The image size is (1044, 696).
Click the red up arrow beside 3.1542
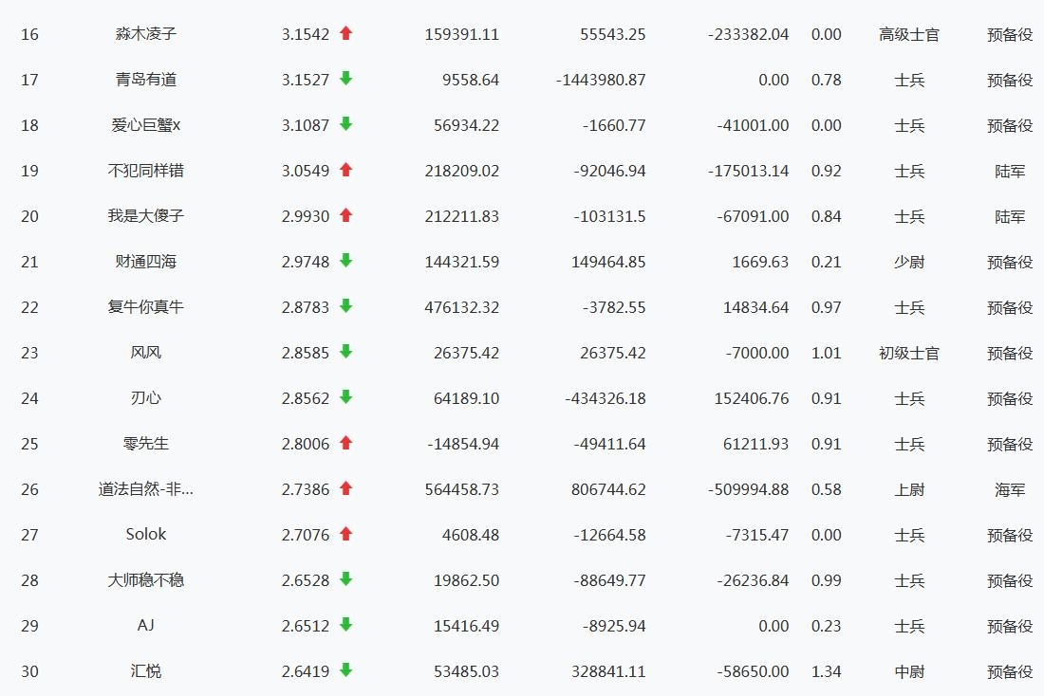[x=346, y=33]
